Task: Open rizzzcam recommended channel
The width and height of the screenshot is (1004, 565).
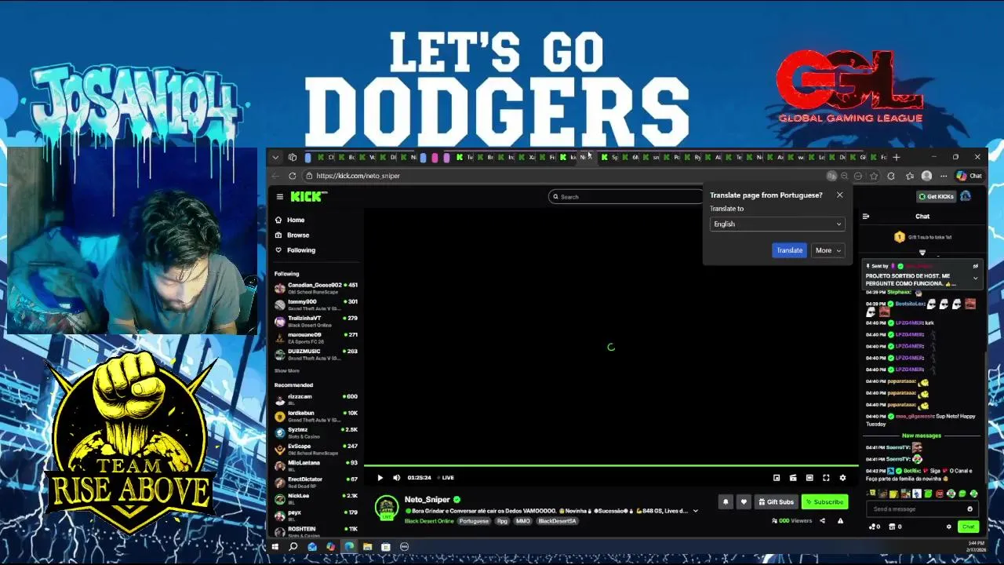Action: tap(316, 399)
